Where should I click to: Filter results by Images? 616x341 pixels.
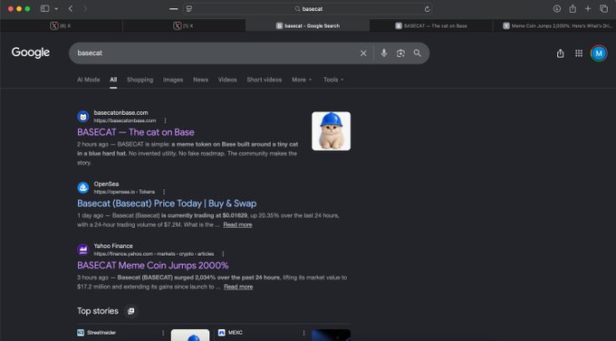[173, 80]
